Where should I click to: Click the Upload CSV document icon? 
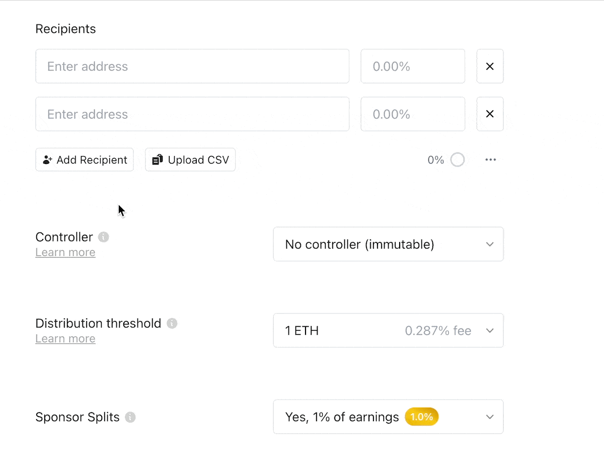(x=158, y=160)
